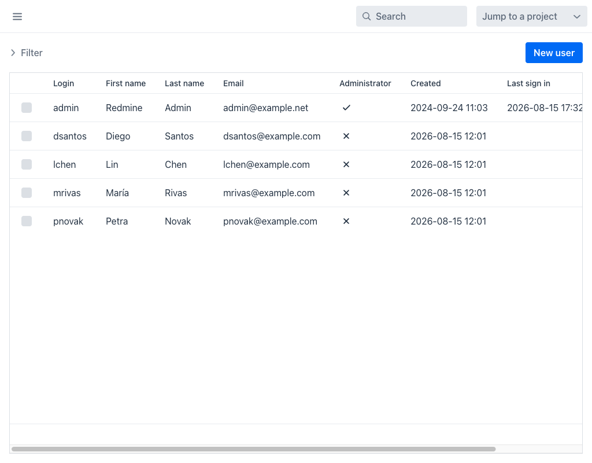Viewport: 592px width, 463px height.
Task: Select the checkbox for admin row
Action: [27, 108]
